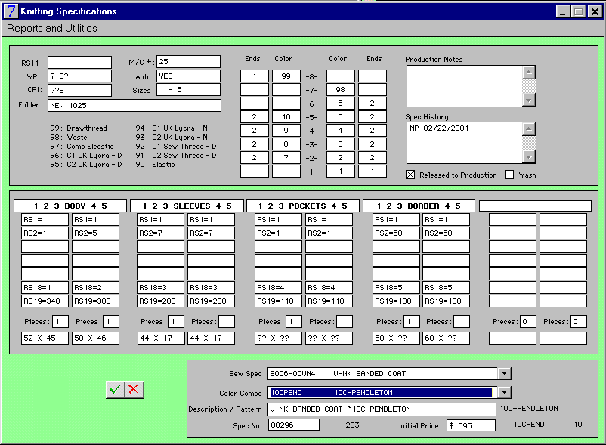Select the SLEEVES section header
The width and height of the screenshot is (606, 445).
point(187,206)
